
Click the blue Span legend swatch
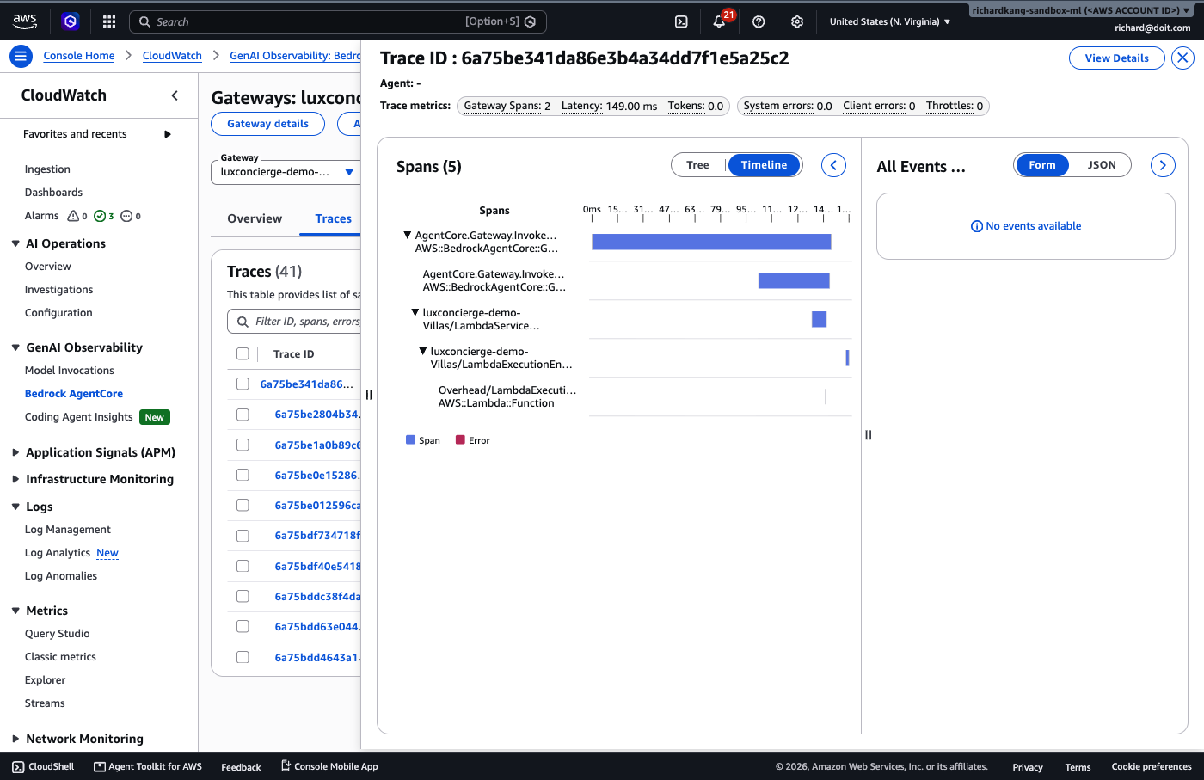(x=410, y=440)
